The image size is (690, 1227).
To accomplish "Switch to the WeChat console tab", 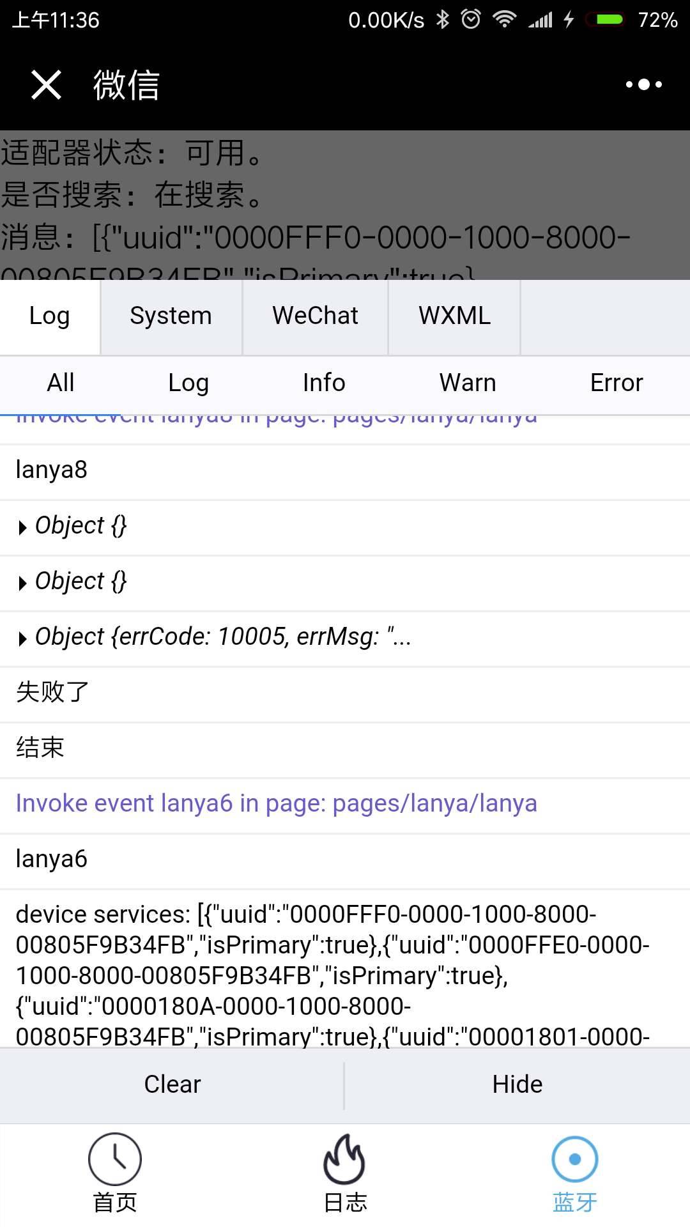I will coord(315,317).
